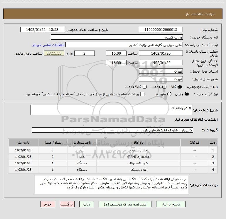The height and width of the screenshot is (219, 226).
Task: Select the خدمت radio button
Action: coord(164,87)
